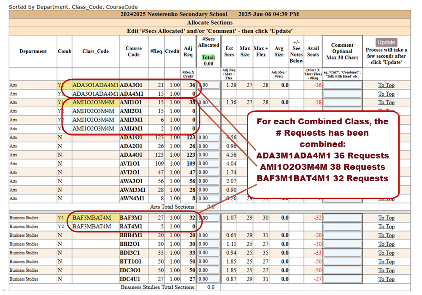Click To Top link in BTT1O1 row
Image resolution: width=422 pixels, height=295 pixels.
[386, 262]
